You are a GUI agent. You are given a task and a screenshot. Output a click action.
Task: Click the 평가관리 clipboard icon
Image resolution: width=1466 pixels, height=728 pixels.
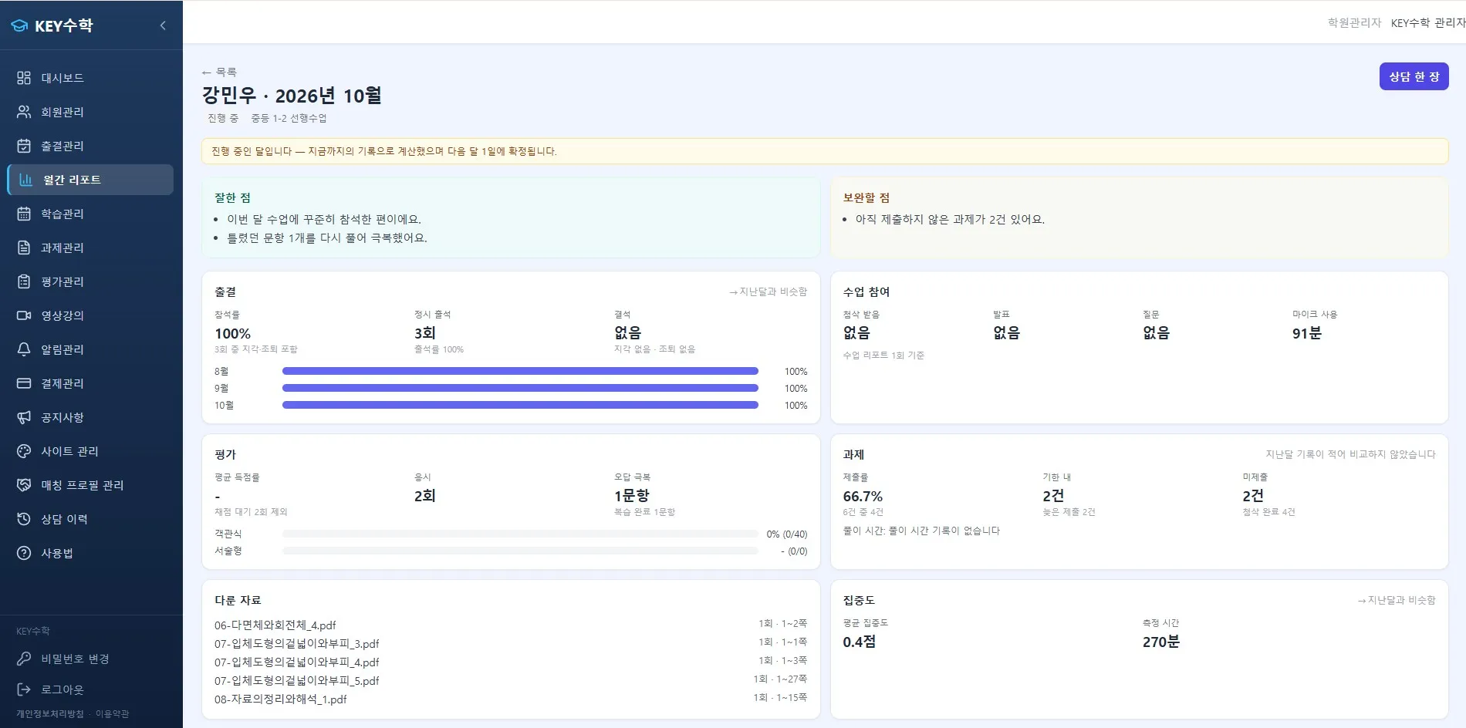coord(24,281)
